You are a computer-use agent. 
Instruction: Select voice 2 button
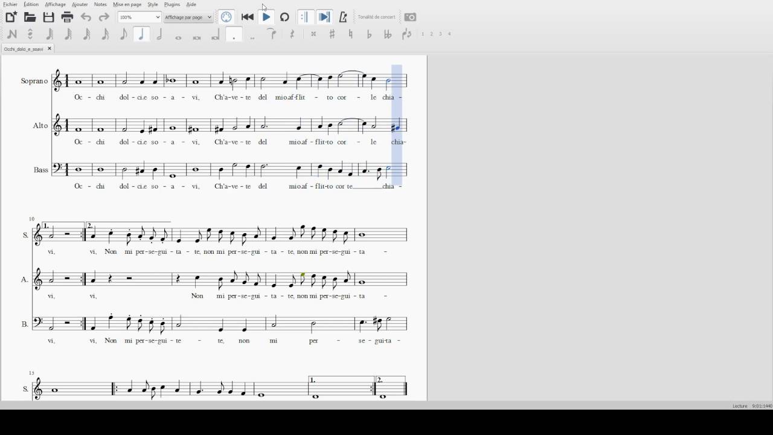point(432,34)
